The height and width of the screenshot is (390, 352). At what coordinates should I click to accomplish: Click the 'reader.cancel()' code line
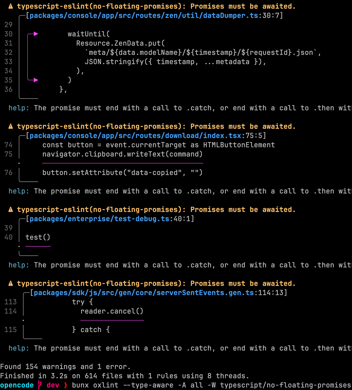click(x=112, y=311)
